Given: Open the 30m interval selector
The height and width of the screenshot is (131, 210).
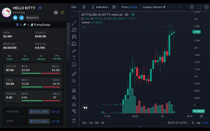Looking at the screenshot, I should 74,7.
